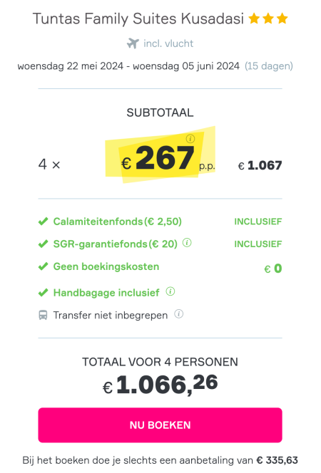Click the NU BOEKEN button

(160, 425)
